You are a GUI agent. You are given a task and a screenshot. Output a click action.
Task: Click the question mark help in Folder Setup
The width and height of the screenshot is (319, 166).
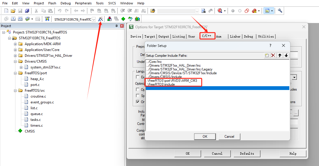tap(270, 46)
